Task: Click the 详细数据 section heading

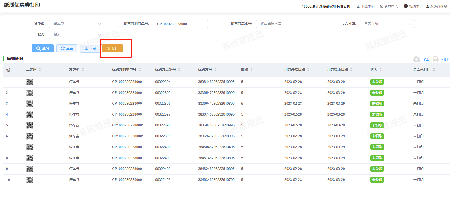Action: 15,59
